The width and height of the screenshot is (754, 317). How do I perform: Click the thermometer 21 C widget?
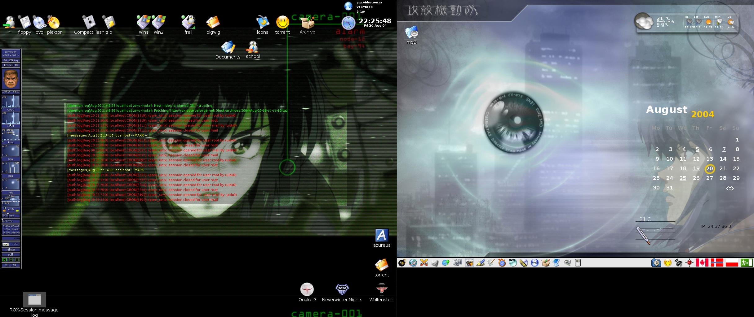[x=655, y=231]
